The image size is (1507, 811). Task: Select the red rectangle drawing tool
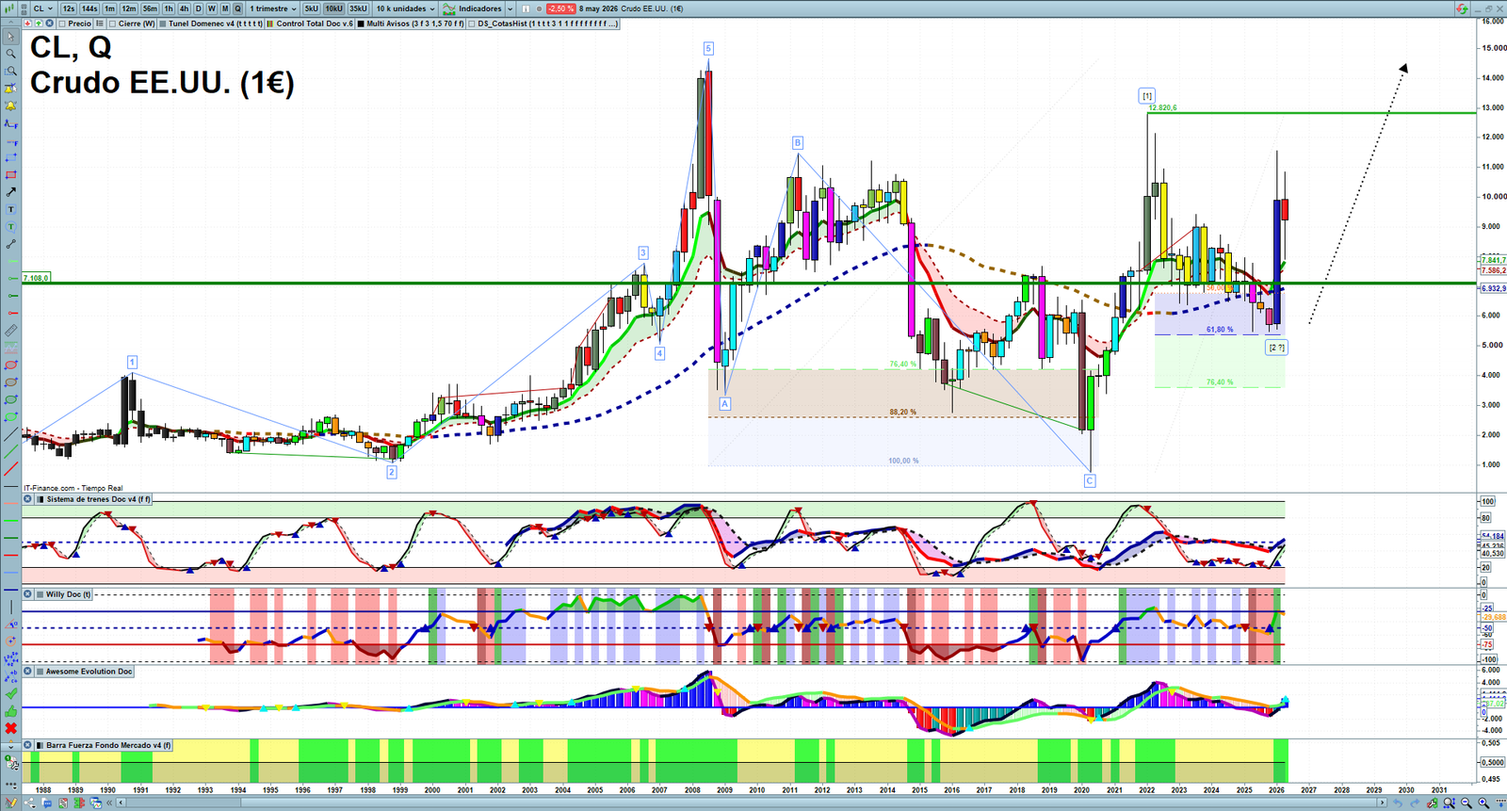point(10,174)
